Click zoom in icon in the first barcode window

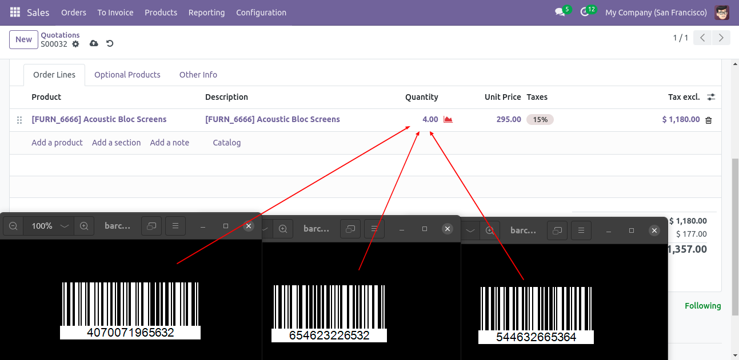coord(84,226)
